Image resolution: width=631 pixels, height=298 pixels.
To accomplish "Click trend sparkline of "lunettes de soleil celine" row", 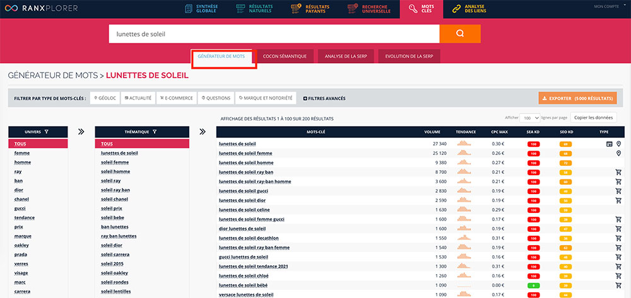I will [x=464, y=210].
